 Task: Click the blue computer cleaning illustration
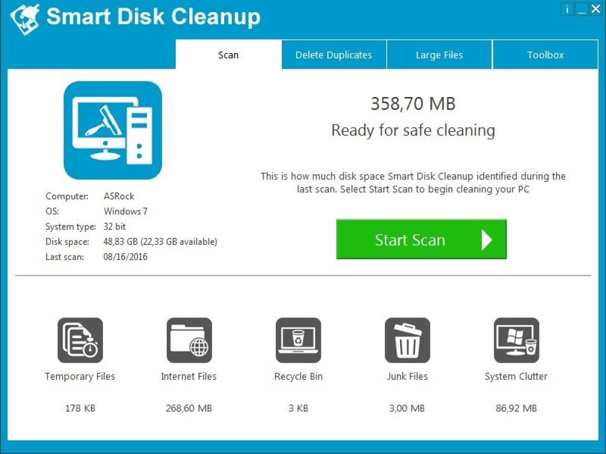(x=112, y=129)
